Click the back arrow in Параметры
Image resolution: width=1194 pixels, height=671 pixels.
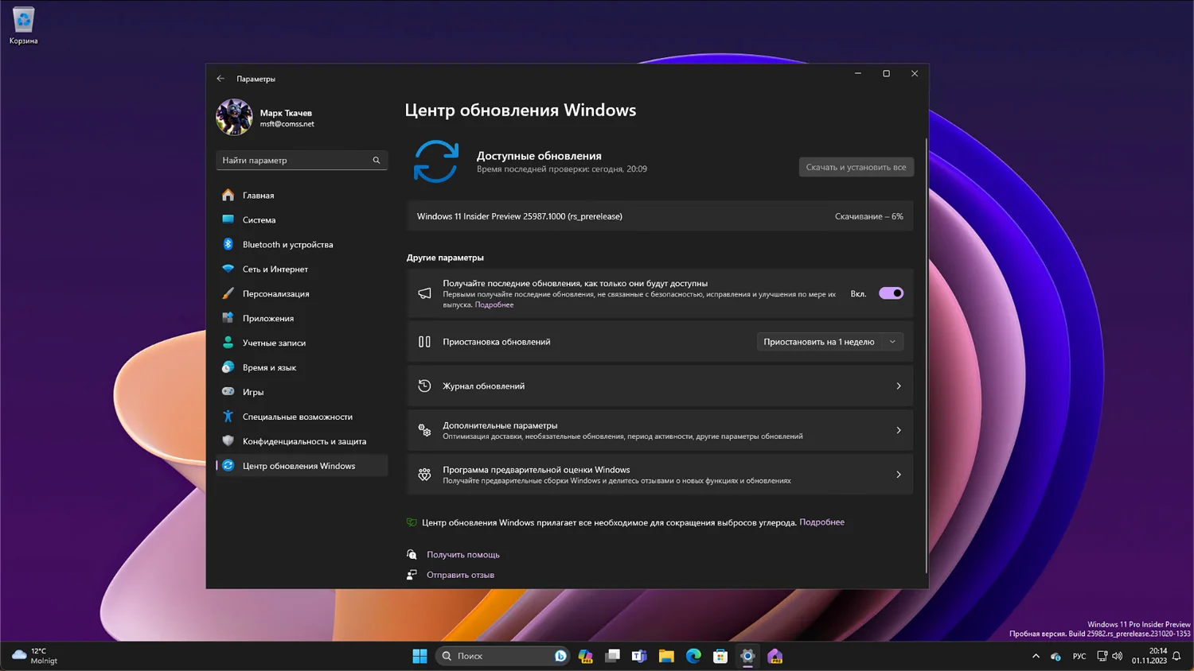[x=220, y=79]
